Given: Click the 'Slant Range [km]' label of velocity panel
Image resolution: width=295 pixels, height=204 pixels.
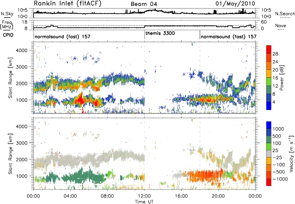Looking at the screenshot, I should pyautogui.click(x=10, y=154).
